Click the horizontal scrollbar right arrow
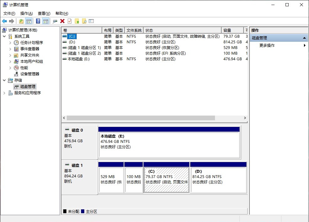Image resolution: width=309 pixels, height=222 pixels. pos(245,118)
